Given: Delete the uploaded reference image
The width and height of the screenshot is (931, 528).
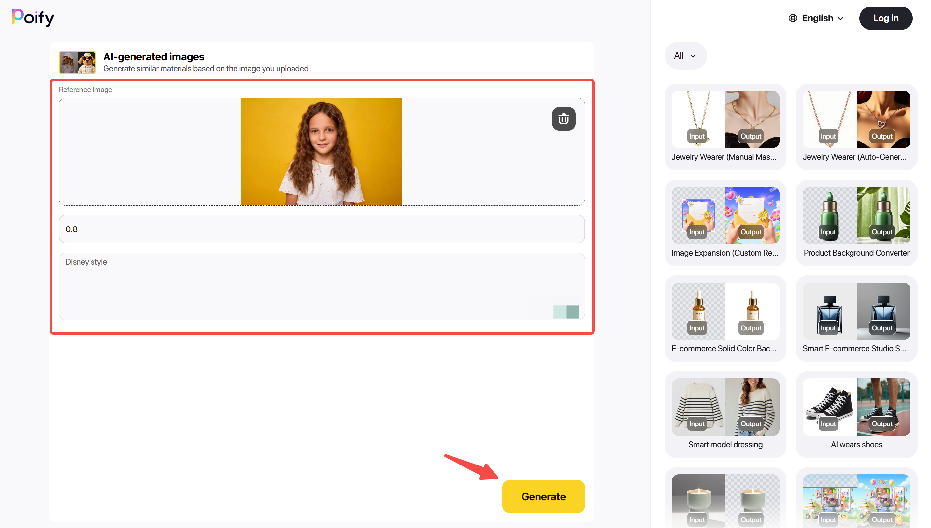Looking at the screenshot, I should (564, 118).
